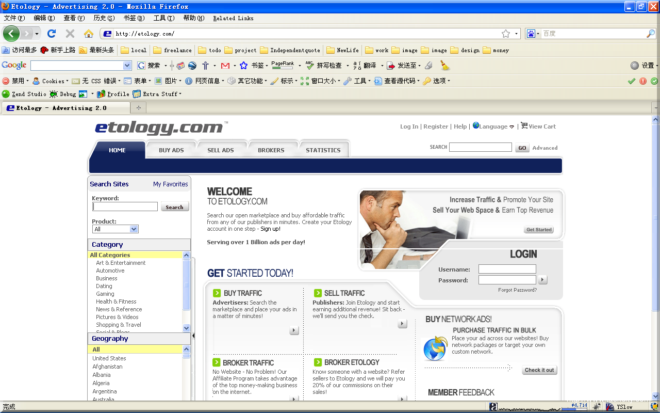660x413 pixels.
Task: Open the STATISTICS tab
Action: pyautogui.click(x=323, y=150)
